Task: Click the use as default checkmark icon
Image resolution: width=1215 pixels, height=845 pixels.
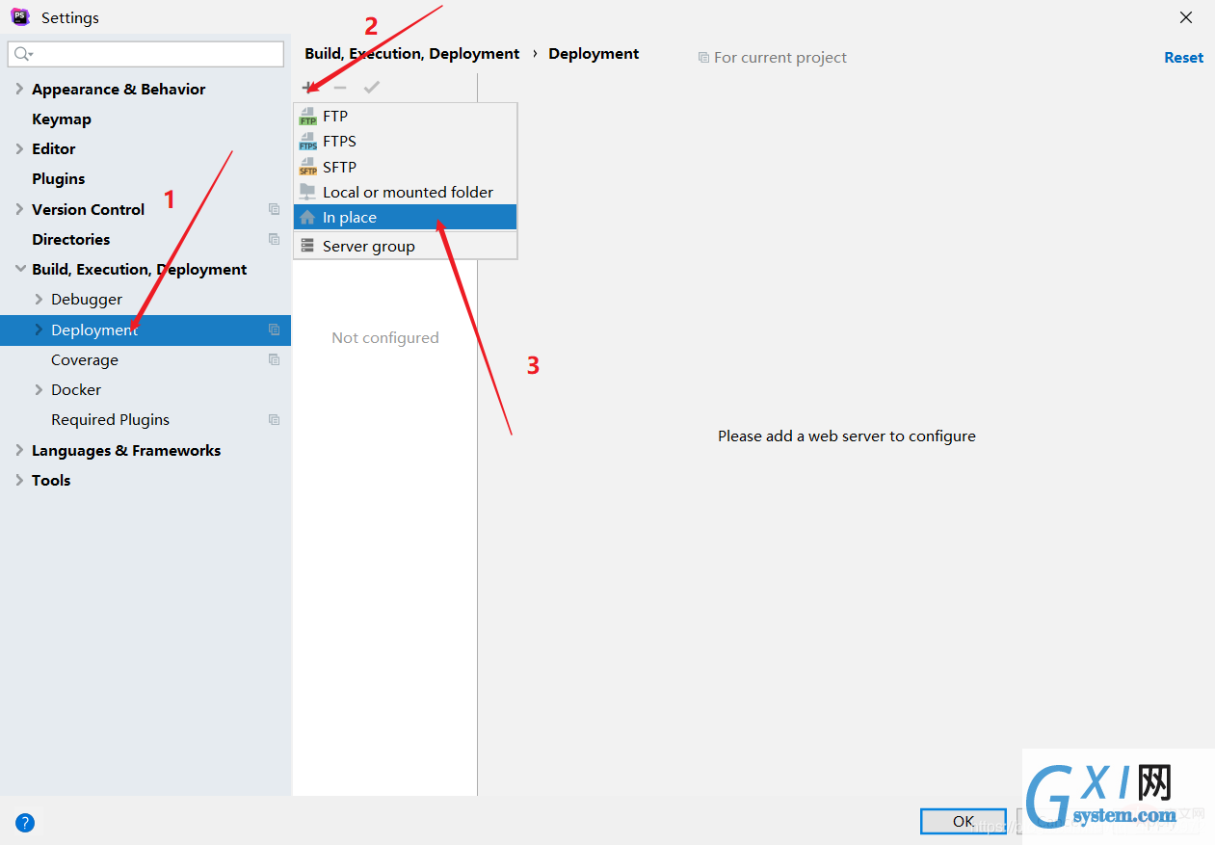Action: click(371, 87)
